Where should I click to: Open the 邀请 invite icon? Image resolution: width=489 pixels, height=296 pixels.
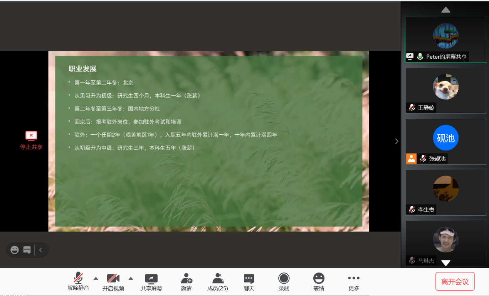coord(186,281)
